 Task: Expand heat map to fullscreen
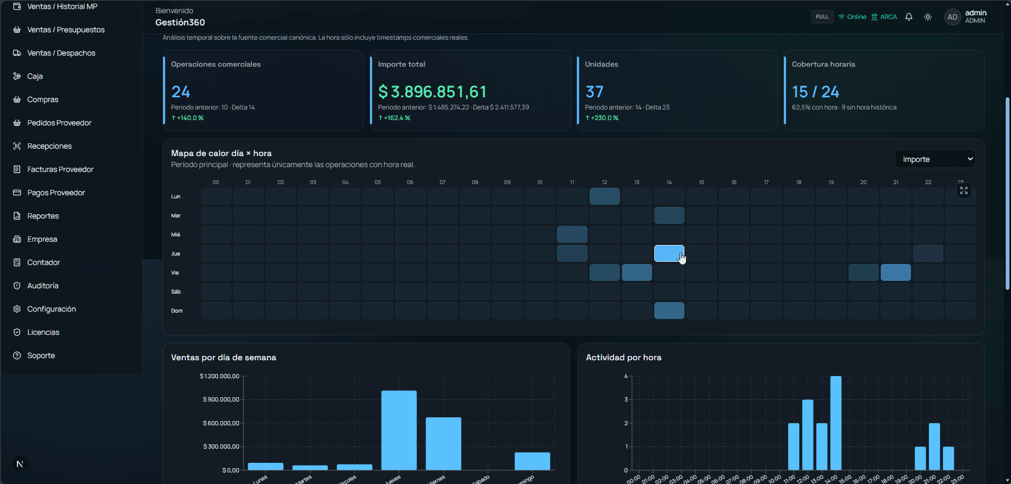pyautogui.click(x=964, y=190)
